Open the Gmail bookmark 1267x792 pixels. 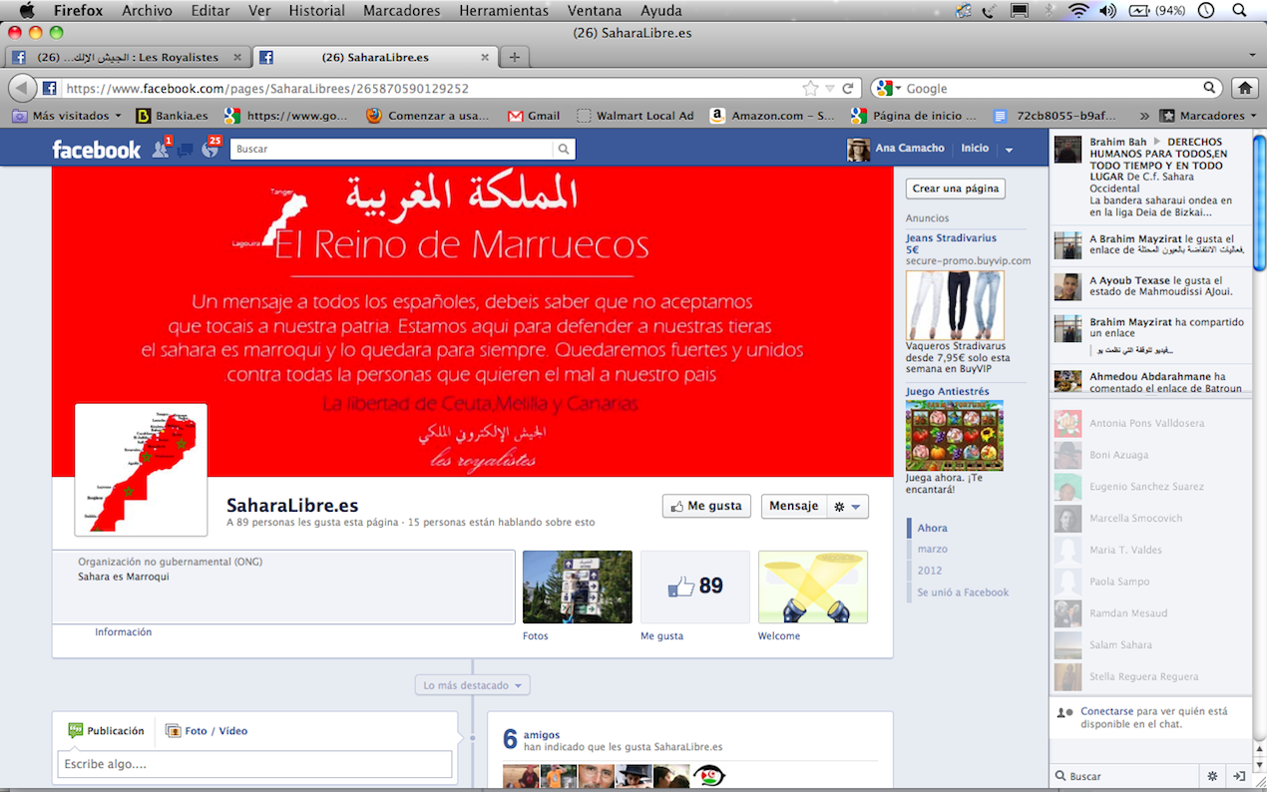pyautogui.click(x=534, y=116)
